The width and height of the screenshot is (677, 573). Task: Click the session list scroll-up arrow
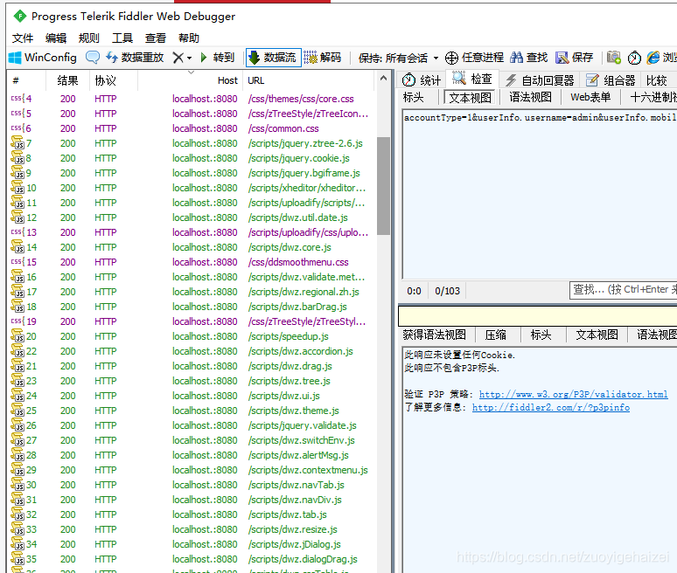tap(383, 79)
